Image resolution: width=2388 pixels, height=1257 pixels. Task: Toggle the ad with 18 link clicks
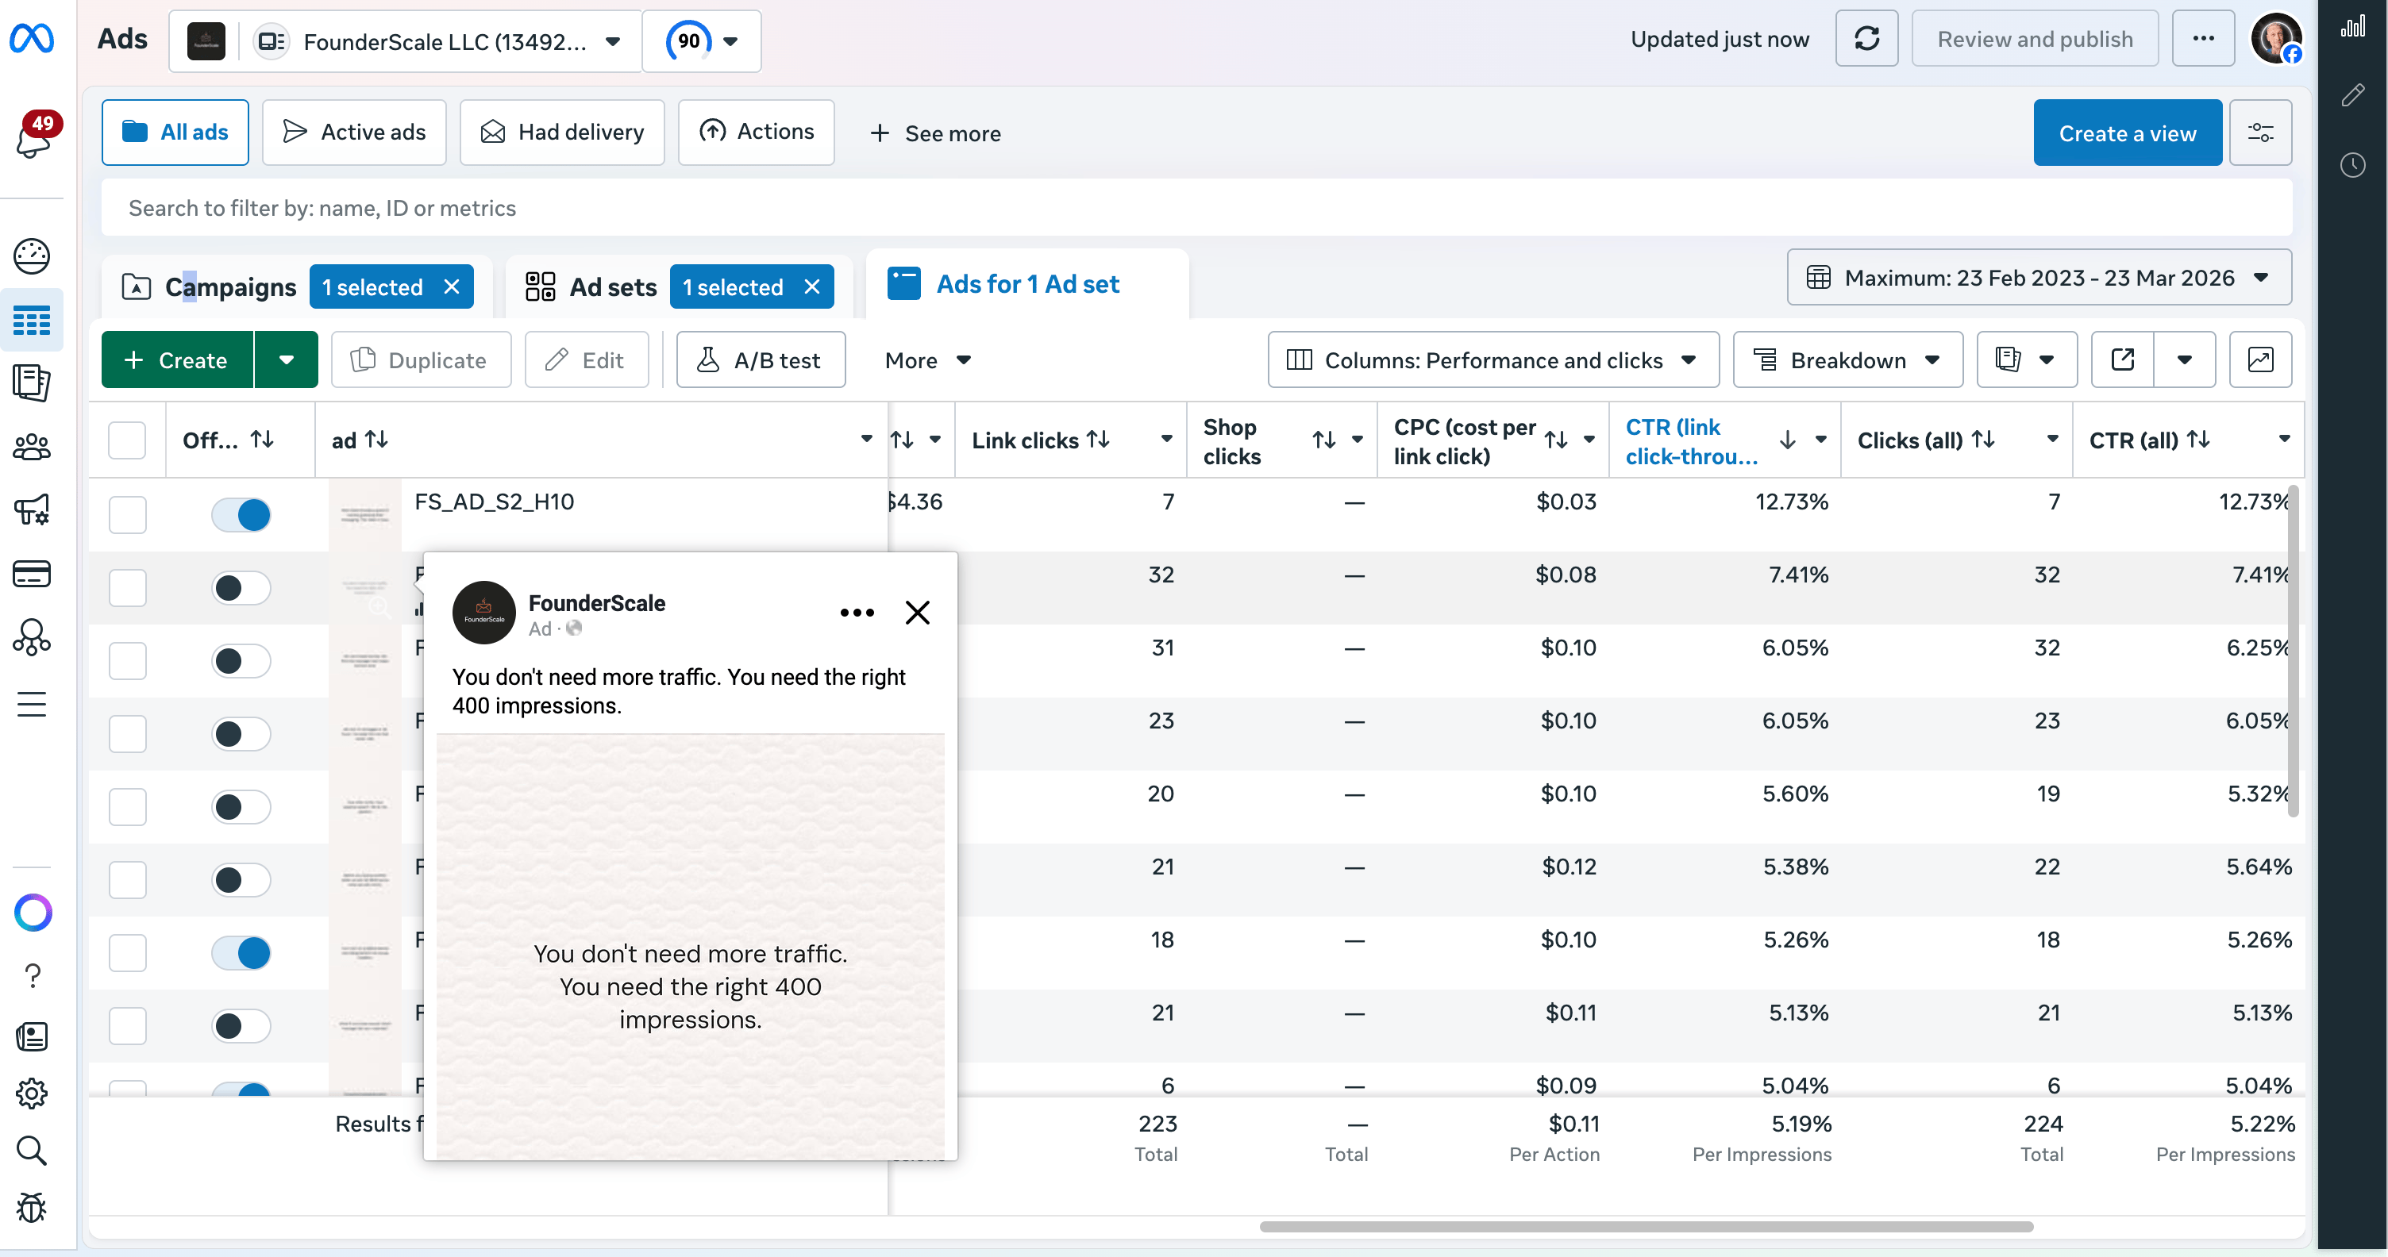point(241,952)
